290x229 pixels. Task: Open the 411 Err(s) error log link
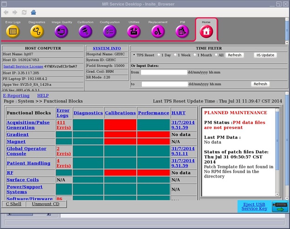63,125
